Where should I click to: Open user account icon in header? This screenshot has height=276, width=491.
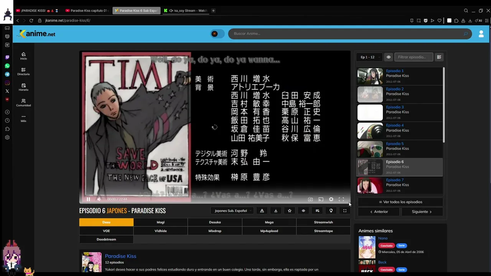481,34
